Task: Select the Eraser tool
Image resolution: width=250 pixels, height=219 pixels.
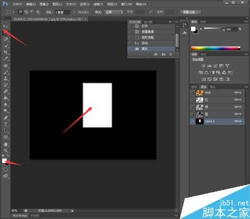Action: coord(5,91)
